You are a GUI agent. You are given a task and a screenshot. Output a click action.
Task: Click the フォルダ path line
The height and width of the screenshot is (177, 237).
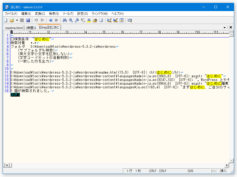[64, 47]
